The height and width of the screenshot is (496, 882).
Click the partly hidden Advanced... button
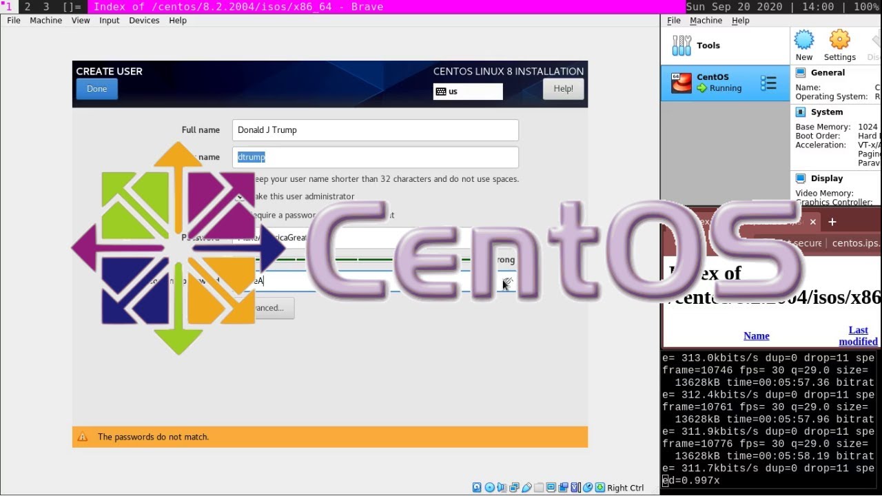pos(269,308)
